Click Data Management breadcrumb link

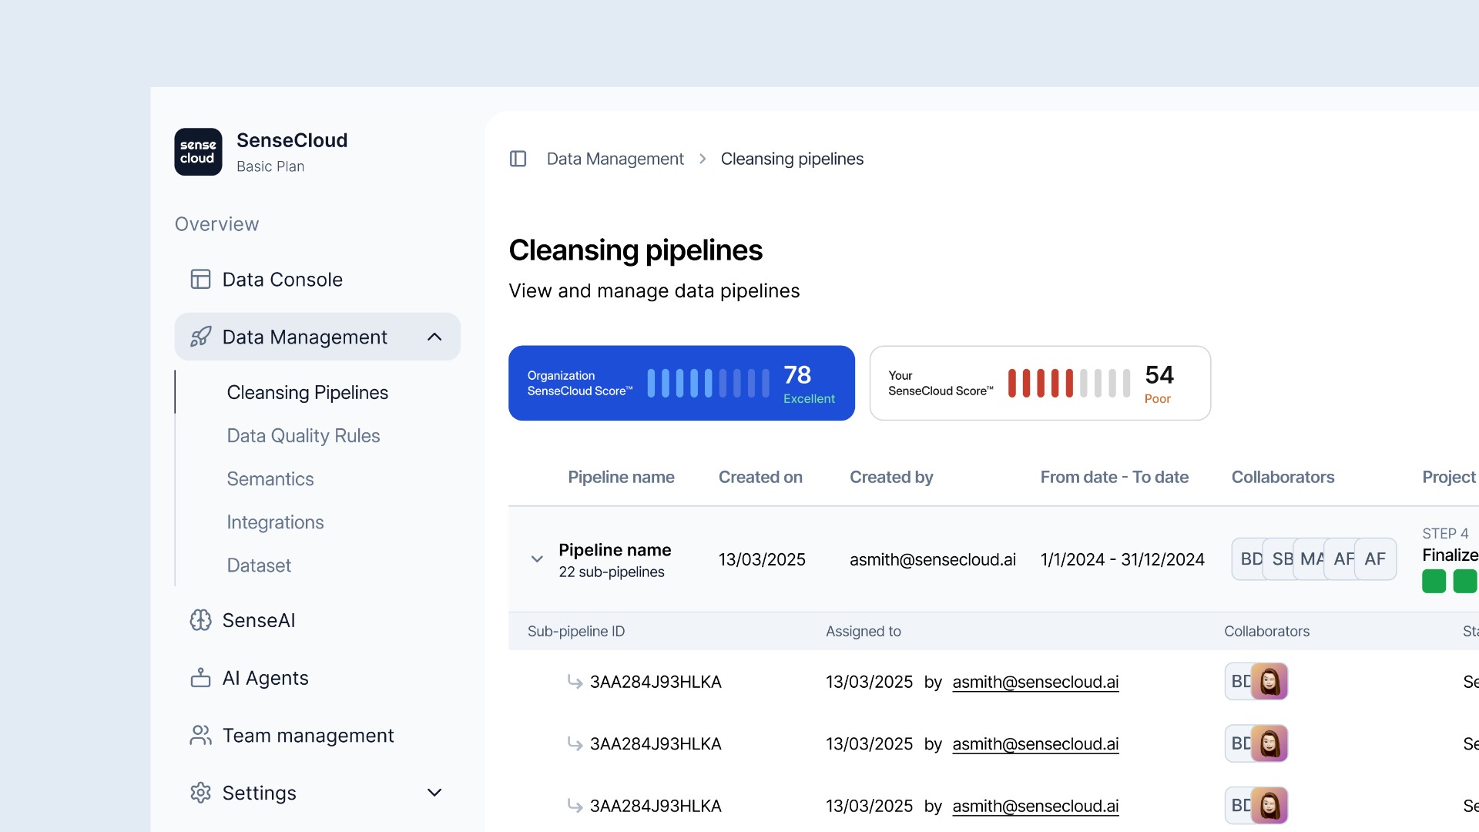(615, 159)
